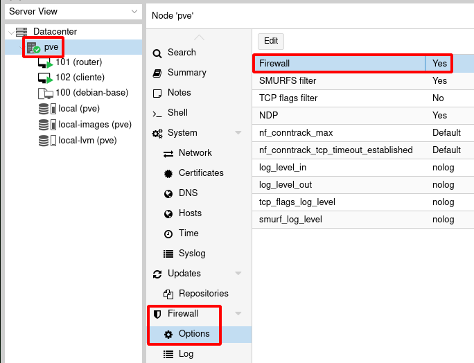Collapse the Firewall menu section arrow

(238, 314)
